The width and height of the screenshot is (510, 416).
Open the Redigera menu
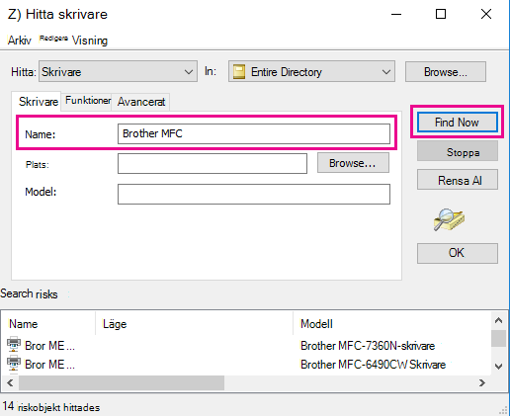(53, 39)
